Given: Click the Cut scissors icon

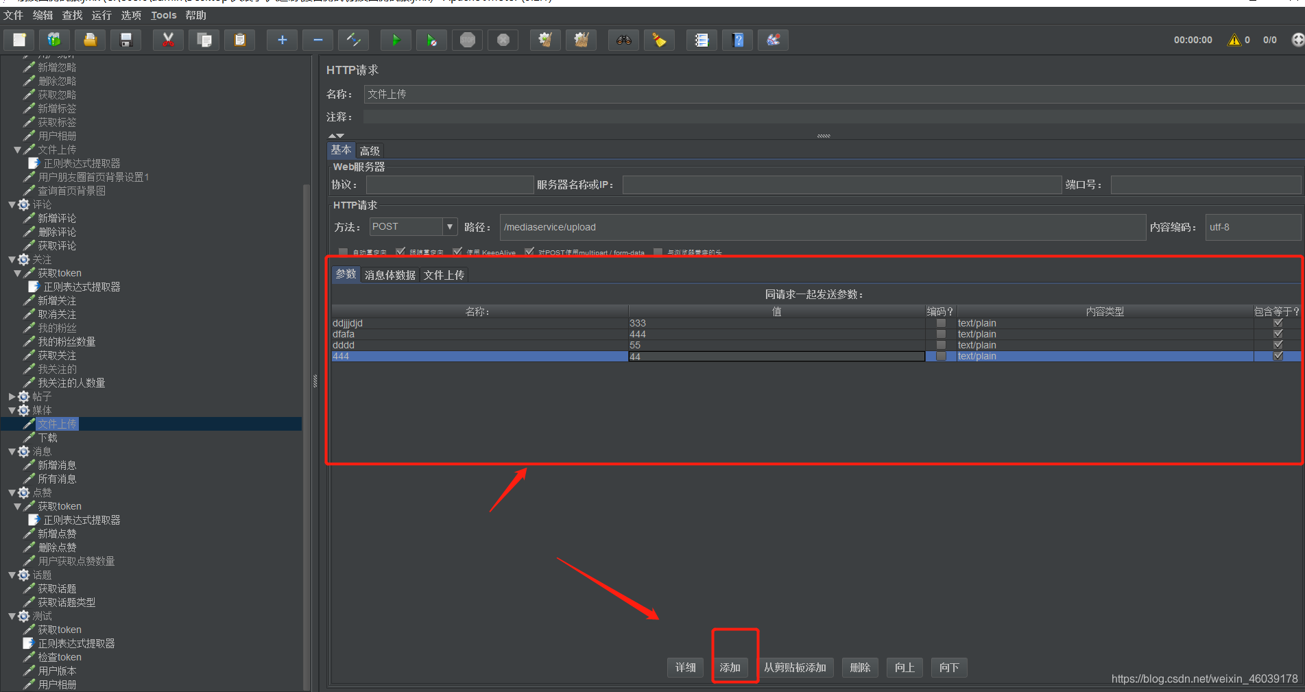Looking at the screenshot, I should [168, 40].
